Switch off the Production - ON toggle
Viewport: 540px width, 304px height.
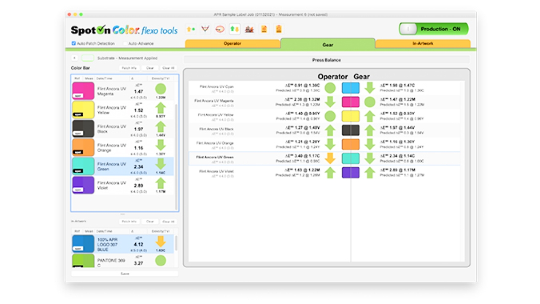(x=434, y=29)
